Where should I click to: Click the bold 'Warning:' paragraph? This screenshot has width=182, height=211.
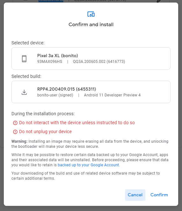point(90,144)
